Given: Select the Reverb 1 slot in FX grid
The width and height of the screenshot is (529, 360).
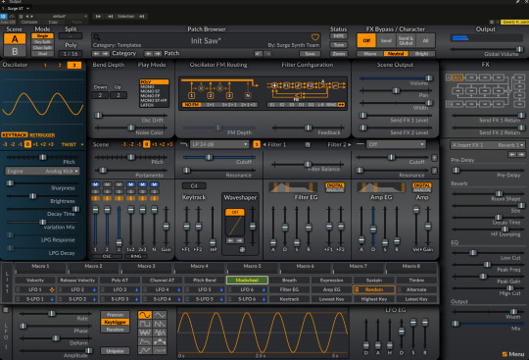Looking at the screenshot, I should tap(457, 77).
